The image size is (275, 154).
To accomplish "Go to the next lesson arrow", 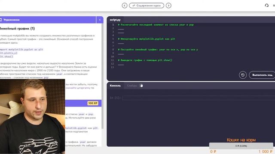I will pos(168,6).
